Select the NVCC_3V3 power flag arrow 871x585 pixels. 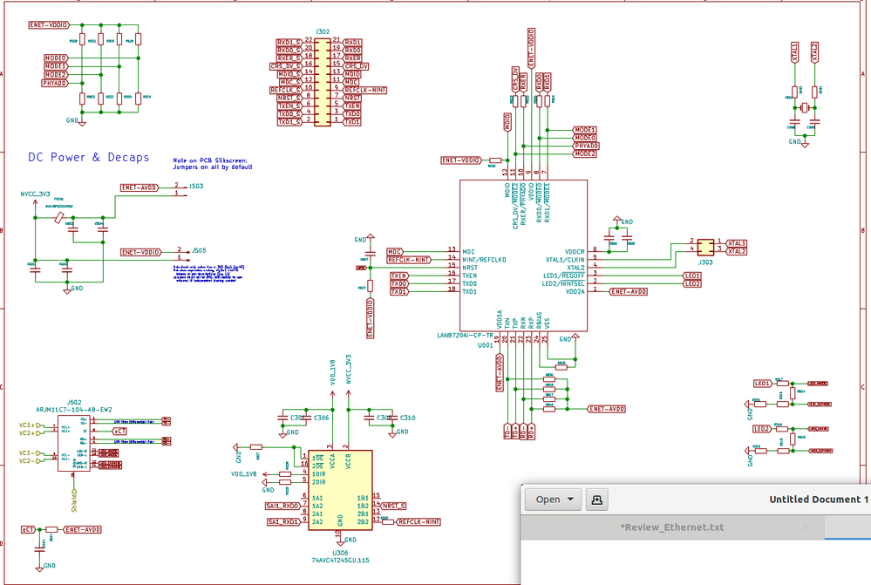(x=35, y=202)
